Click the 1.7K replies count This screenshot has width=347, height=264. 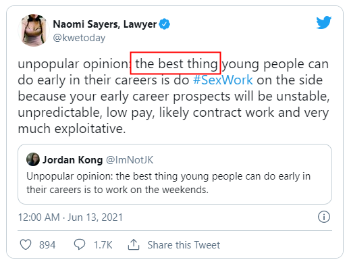coord(103,245)
